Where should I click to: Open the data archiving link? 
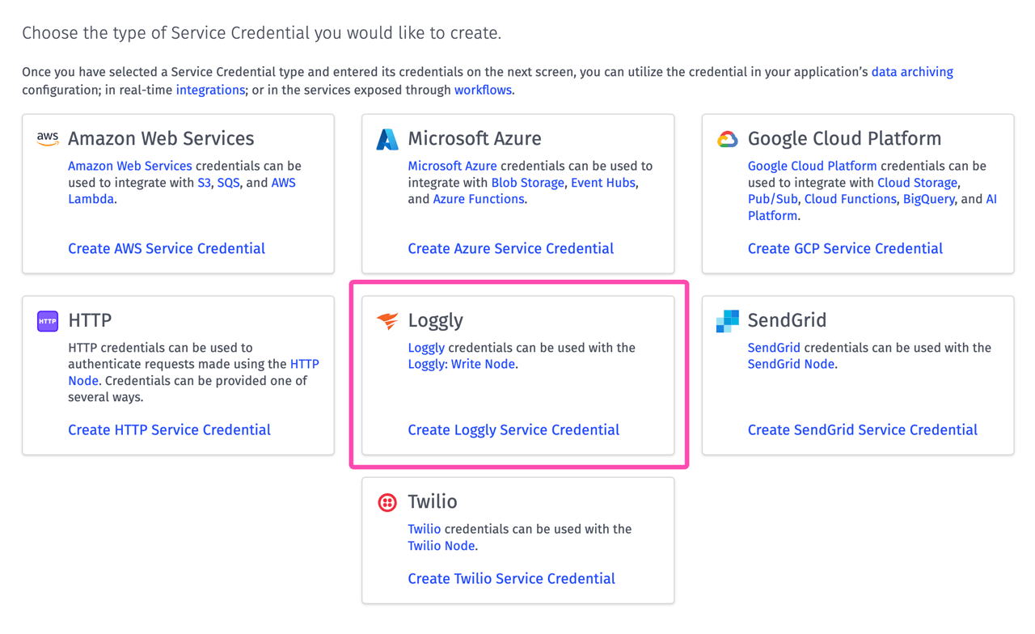[x=912, y=71]
